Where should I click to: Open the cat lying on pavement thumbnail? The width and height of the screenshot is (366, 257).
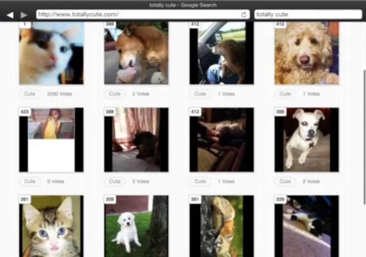306,226
